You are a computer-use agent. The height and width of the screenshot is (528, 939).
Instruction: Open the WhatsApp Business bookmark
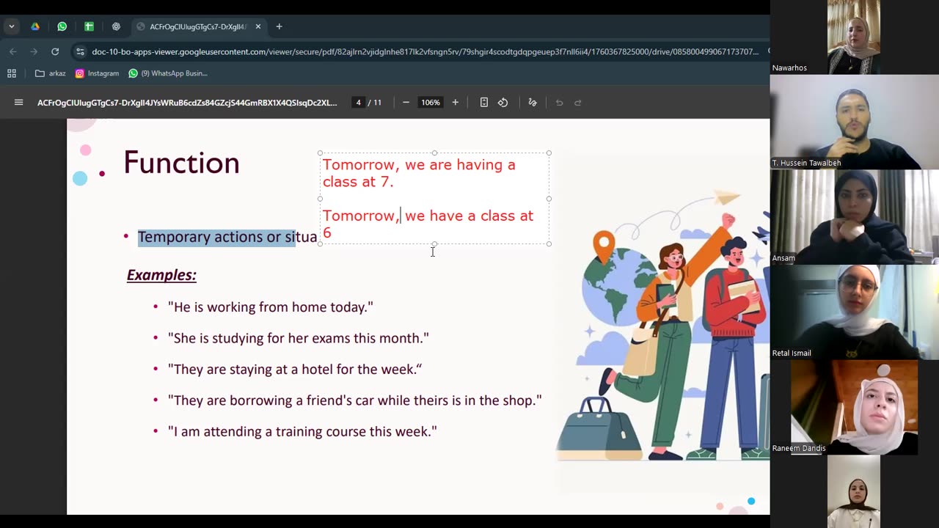(168, 73)
